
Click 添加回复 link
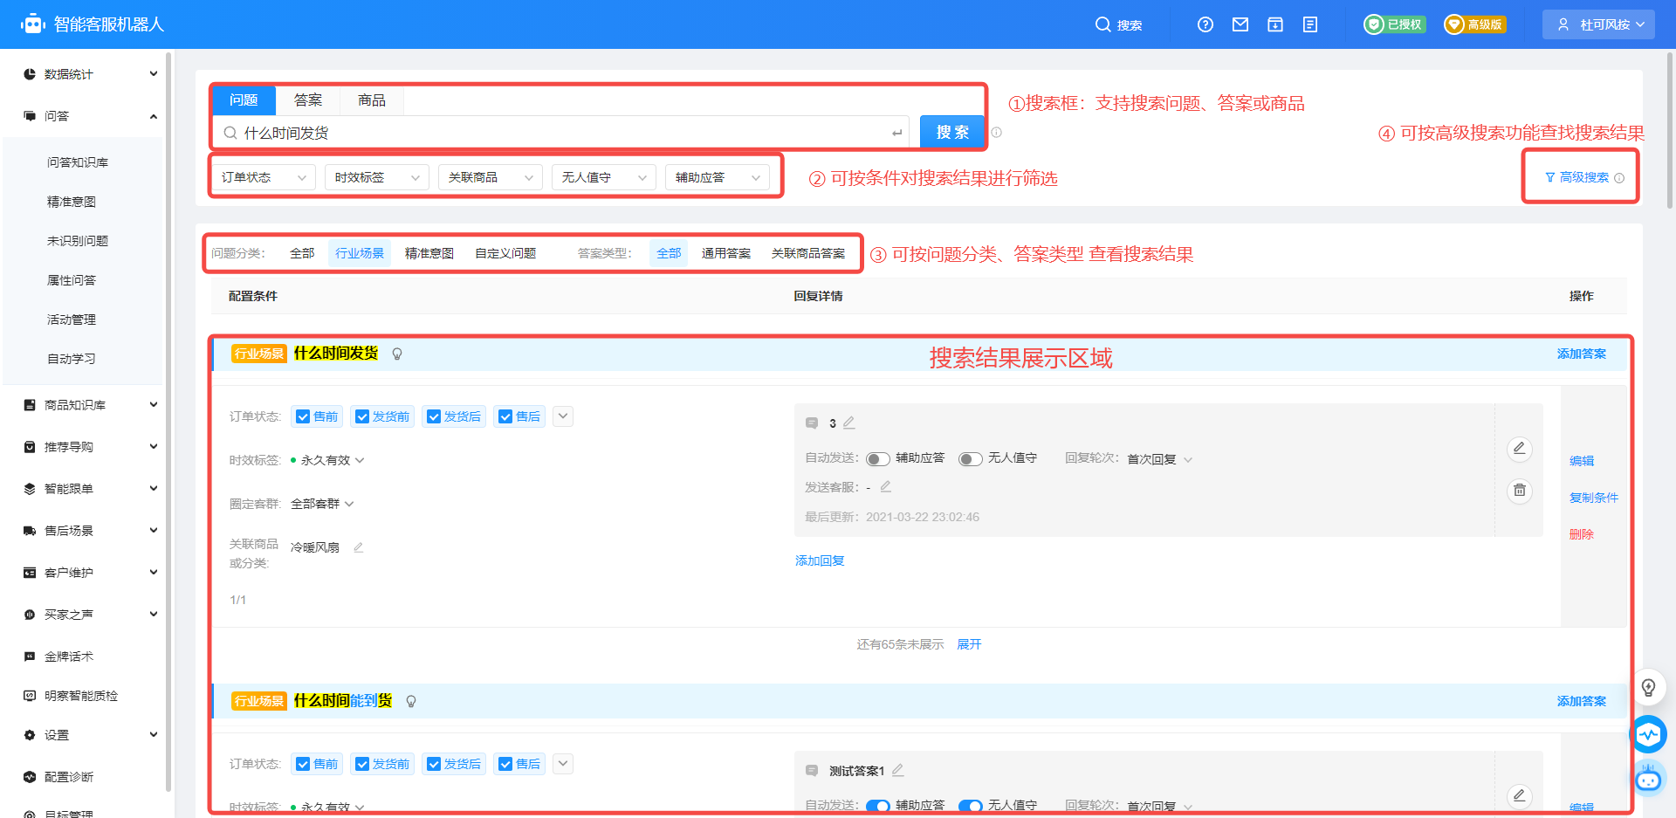[820, 560]
